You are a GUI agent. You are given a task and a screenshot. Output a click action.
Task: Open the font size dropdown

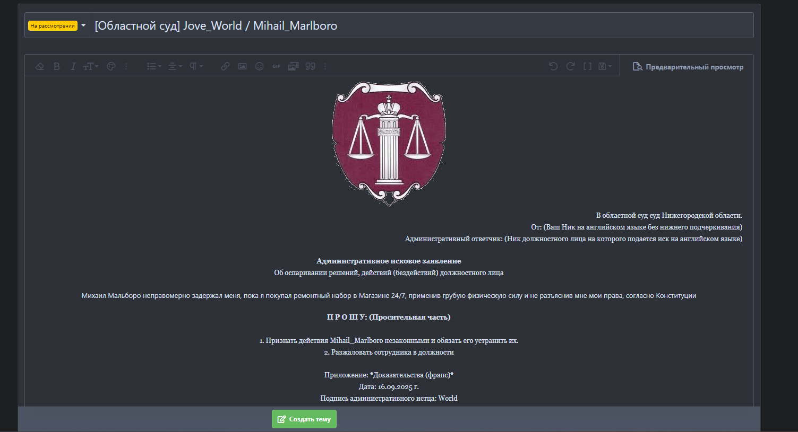90,66
